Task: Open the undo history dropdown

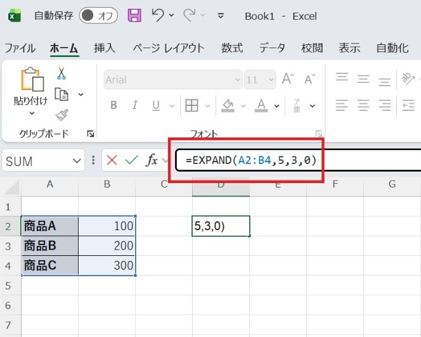Action: [x=171, y=15]
